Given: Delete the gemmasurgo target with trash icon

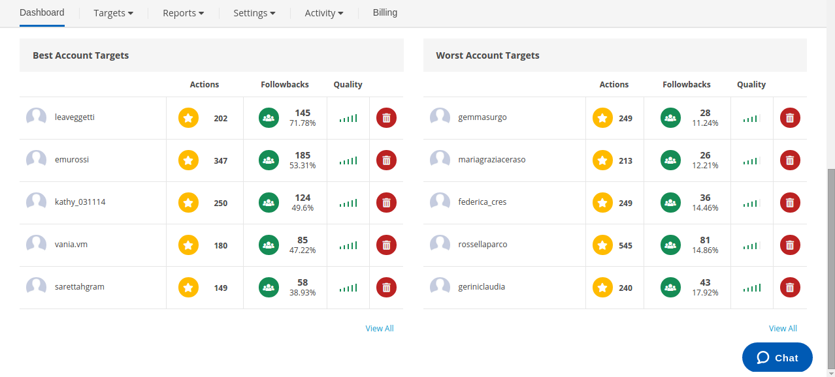Looking at the screenshot, I should click(x=790, y=118).
